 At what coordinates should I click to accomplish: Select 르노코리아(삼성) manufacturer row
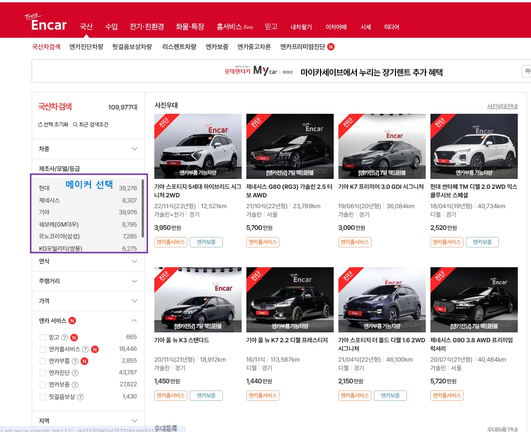(x=88, y=236)
